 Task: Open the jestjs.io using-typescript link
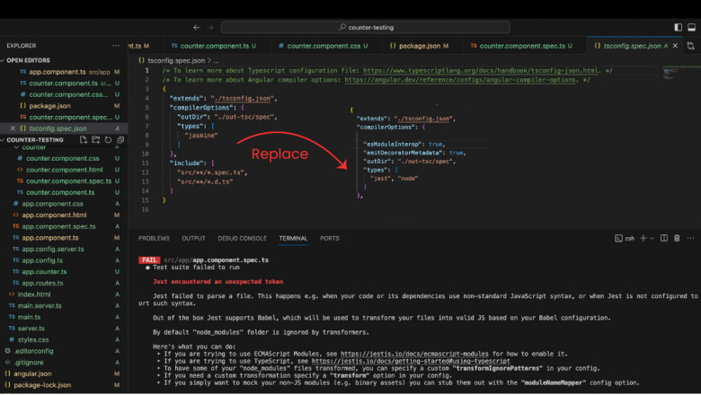pos(411,361)
